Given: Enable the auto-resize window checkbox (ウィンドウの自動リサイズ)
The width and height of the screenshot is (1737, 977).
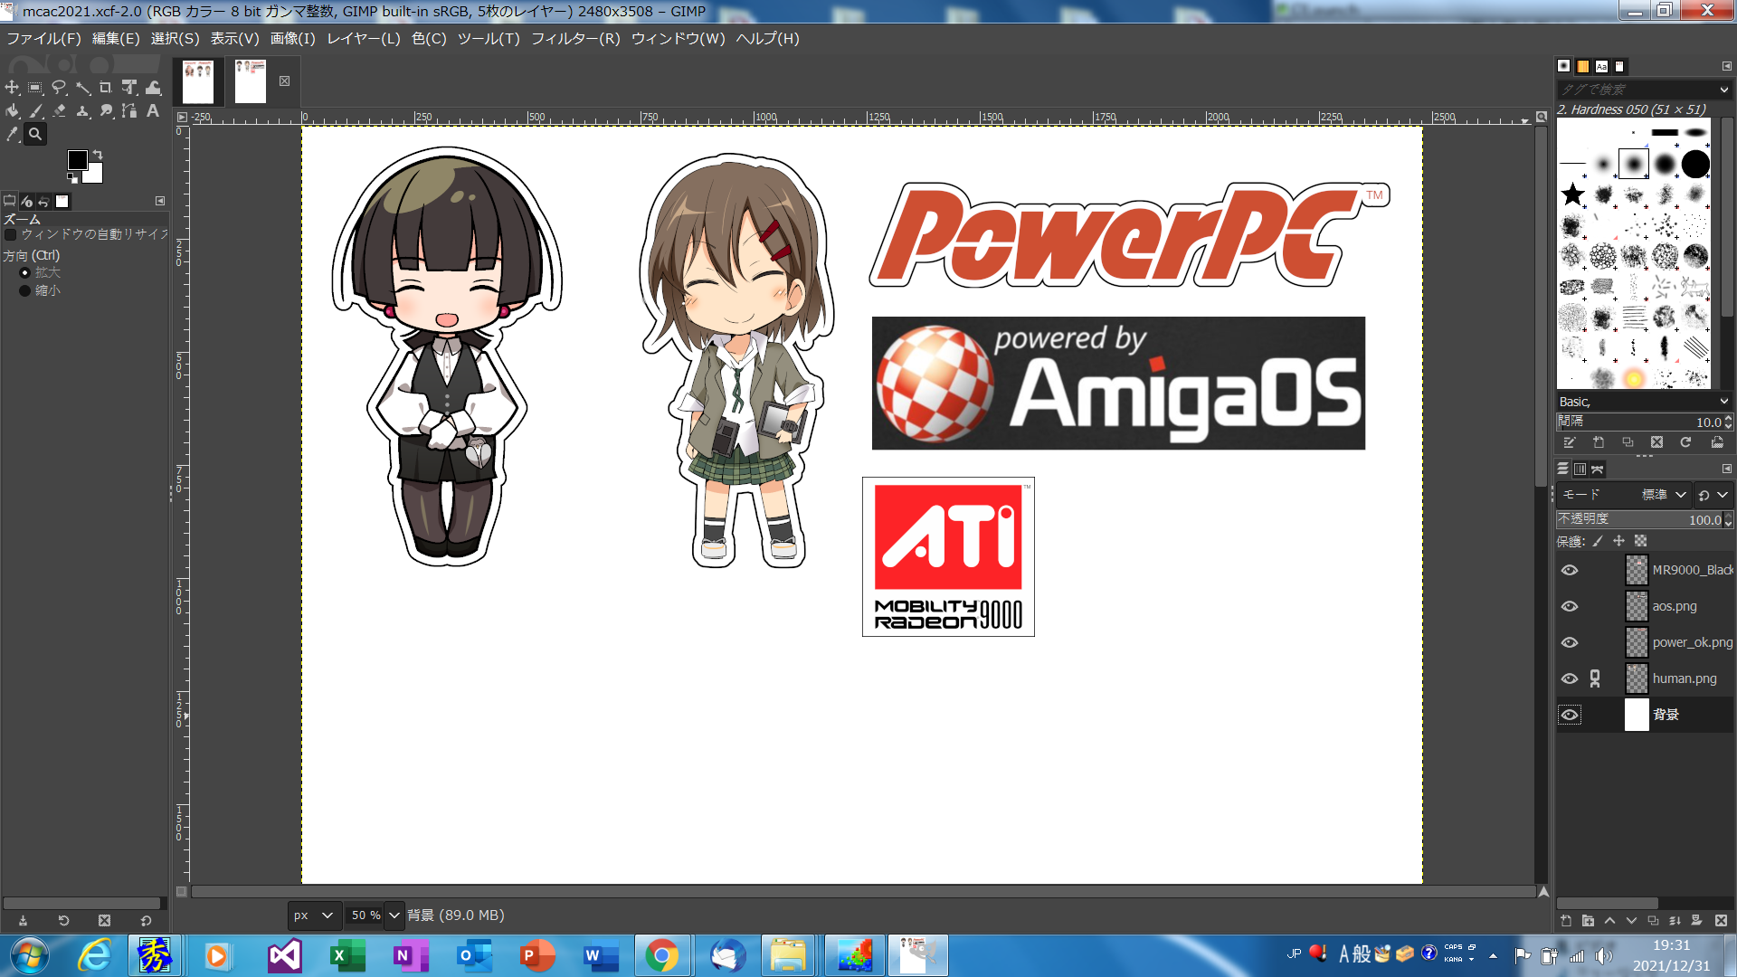Looking at the screenshot, I should [11, 234].
